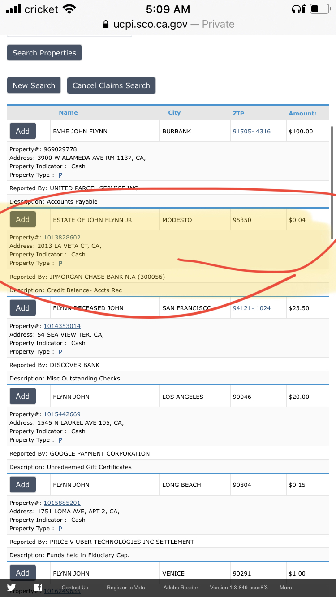Screen dimensions: 336x597
Task: Open property number 1014353014 link
Action: coord(62,326)
